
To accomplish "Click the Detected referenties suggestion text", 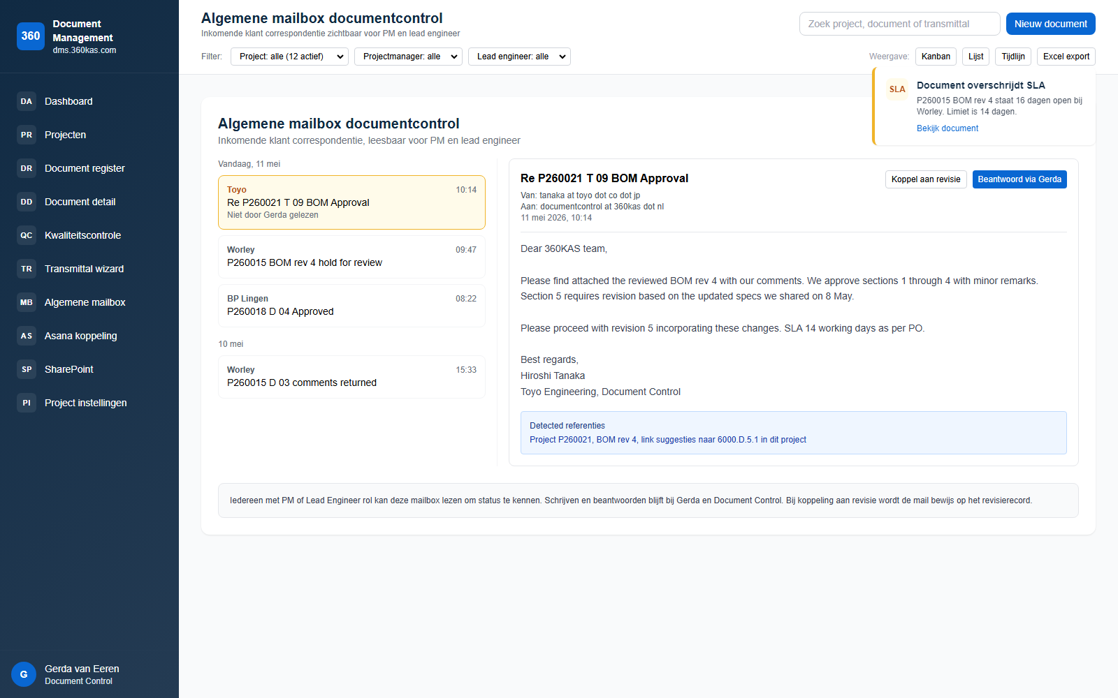I will click(668, 440).
